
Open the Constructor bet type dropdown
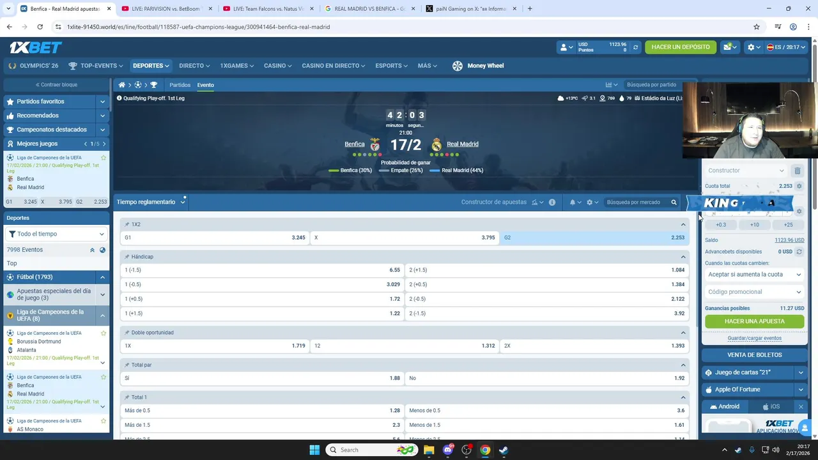(746, 171)
